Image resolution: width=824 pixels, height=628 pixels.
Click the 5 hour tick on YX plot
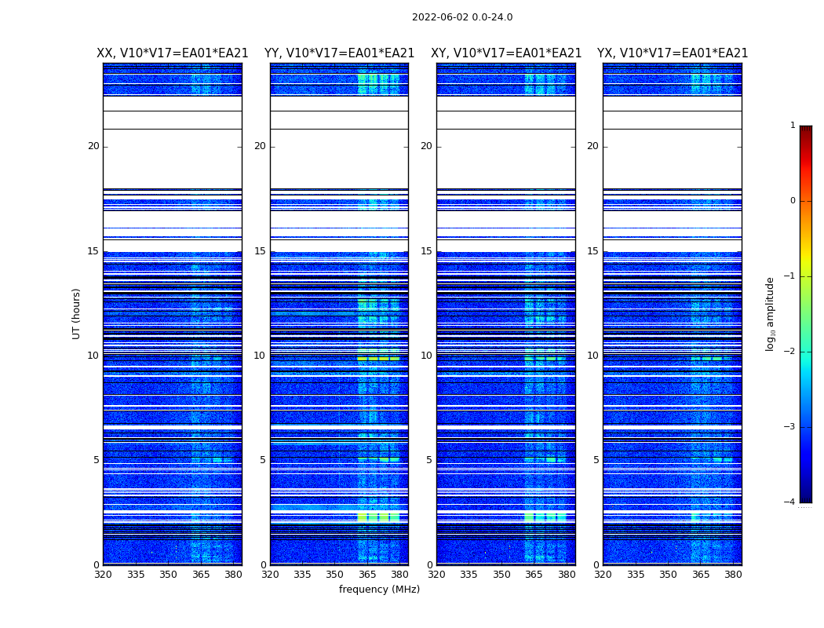coord(596,460)
